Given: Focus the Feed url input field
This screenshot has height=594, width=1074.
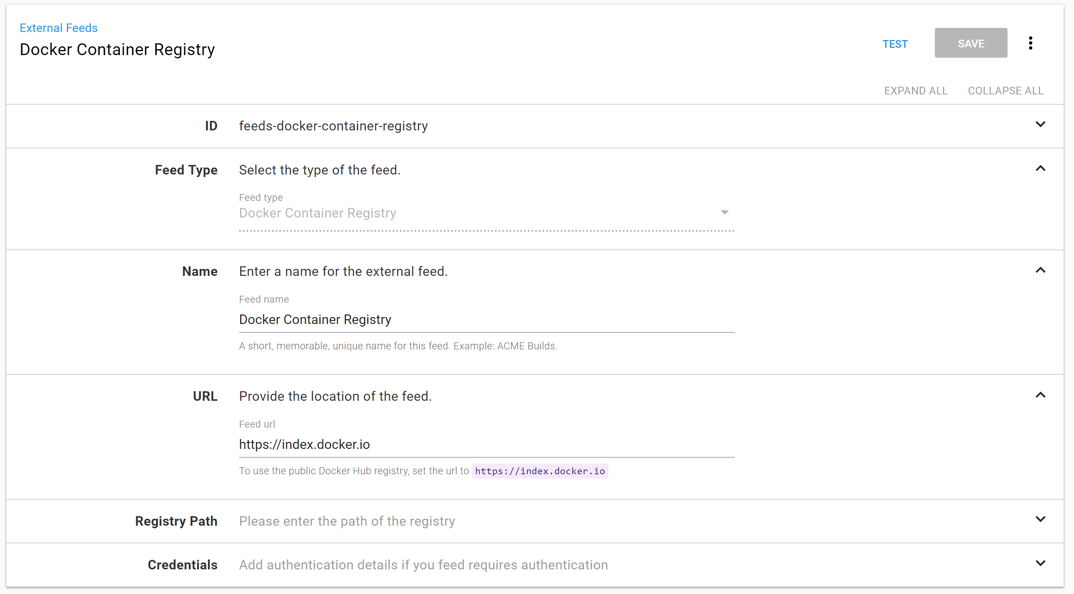Looking at the screenshot, I should pyautogui.click(x=486, y=444).
